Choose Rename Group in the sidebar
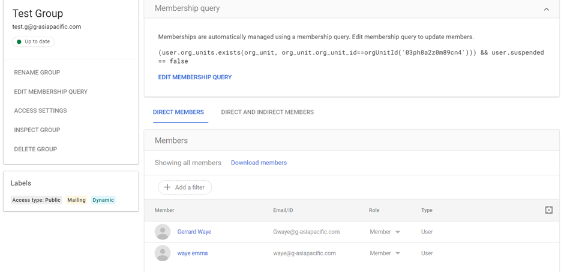 (x=37, y=72)
